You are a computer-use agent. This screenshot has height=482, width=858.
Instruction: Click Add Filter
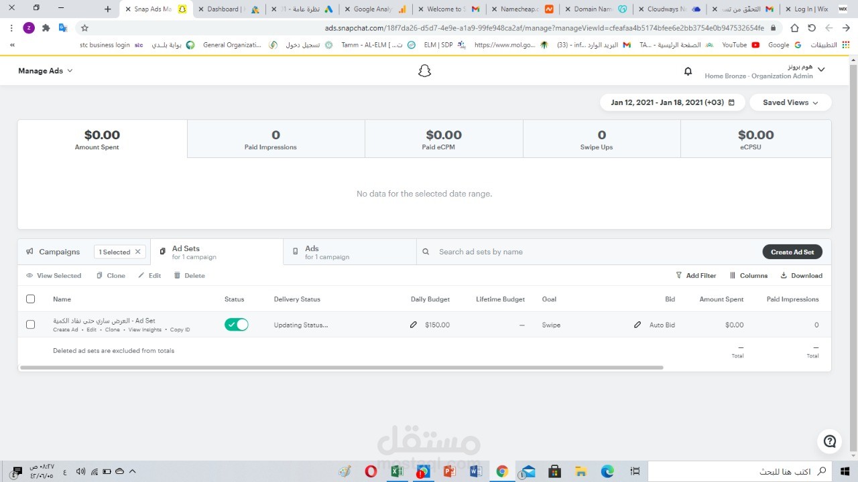click(696, 275)
